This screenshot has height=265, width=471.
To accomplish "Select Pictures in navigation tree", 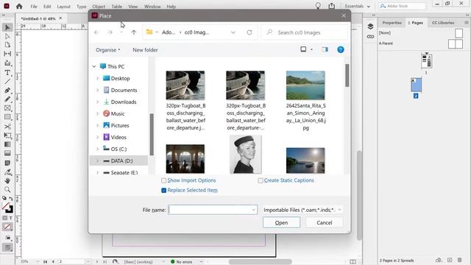I will coord(120,126).
